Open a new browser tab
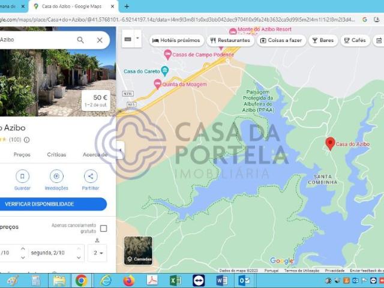 (x=127, y=7)
